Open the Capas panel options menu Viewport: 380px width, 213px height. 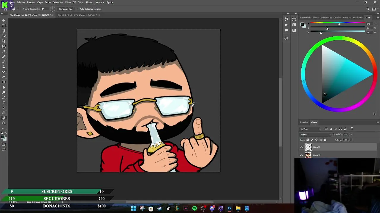click(378, 122)
